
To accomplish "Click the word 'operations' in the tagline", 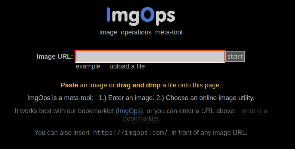I will click(136, 32).
